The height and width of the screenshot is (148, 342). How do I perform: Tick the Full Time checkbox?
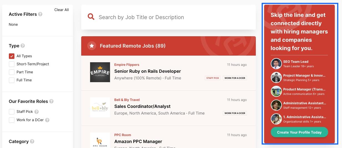[x=12, y=80]
